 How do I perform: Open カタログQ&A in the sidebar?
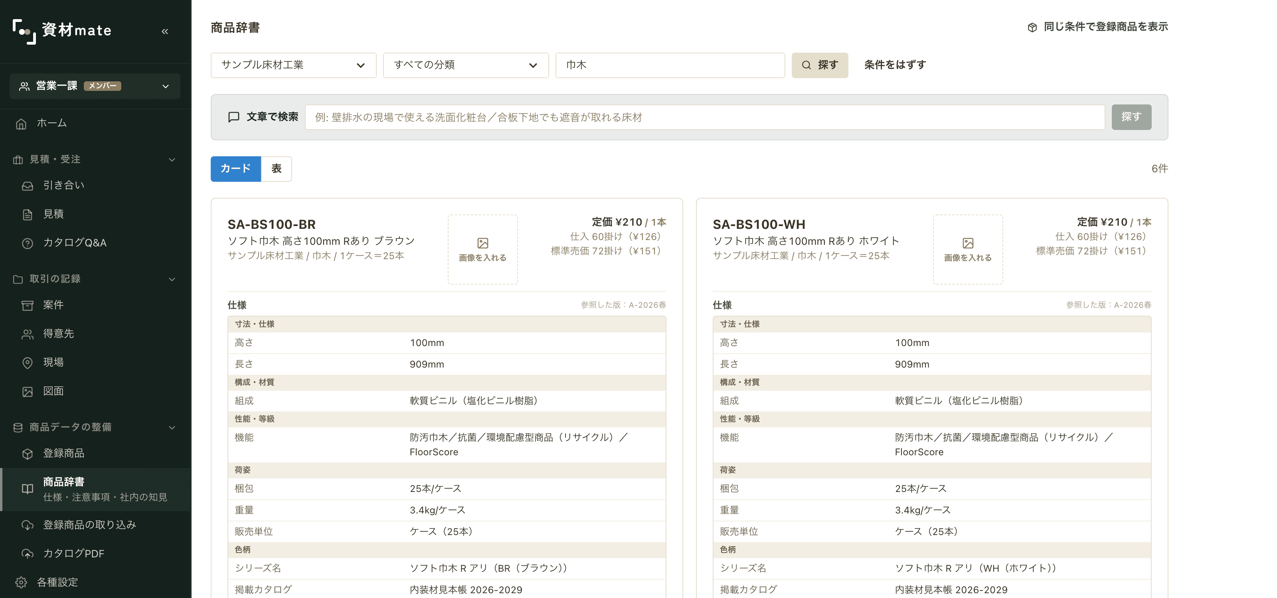(96, 242)
